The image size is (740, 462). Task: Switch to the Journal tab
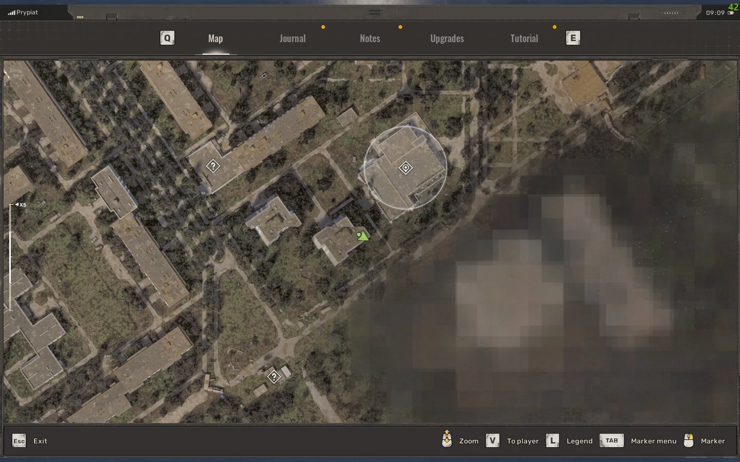coord(292,39)
